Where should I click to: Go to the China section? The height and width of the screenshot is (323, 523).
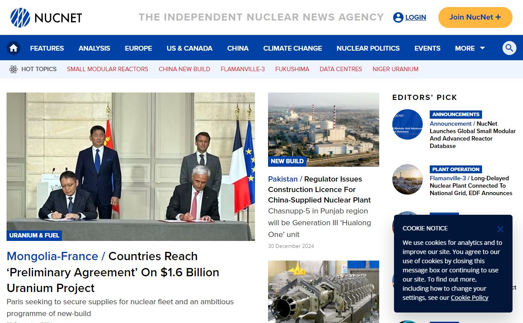click(238, 48)
